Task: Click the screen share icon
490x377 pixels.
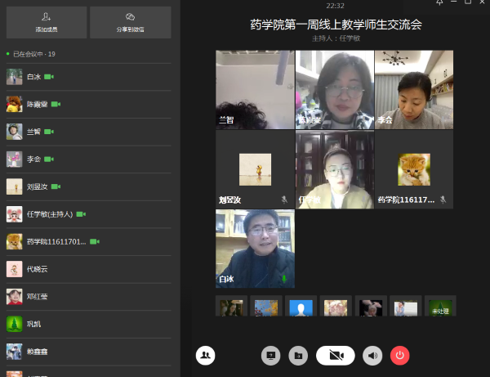Action: click(270, 355)
